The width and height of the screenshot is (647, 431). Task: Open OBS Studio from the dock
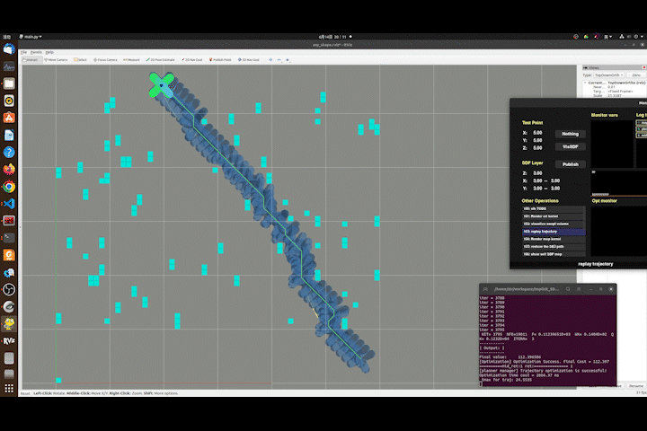9,289
